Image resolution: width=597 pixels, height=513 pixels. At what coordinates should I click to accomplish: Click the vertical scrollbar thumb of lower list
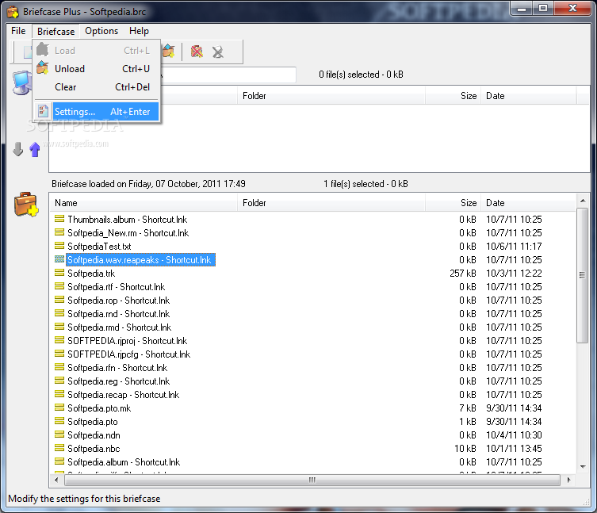[583, 275]
